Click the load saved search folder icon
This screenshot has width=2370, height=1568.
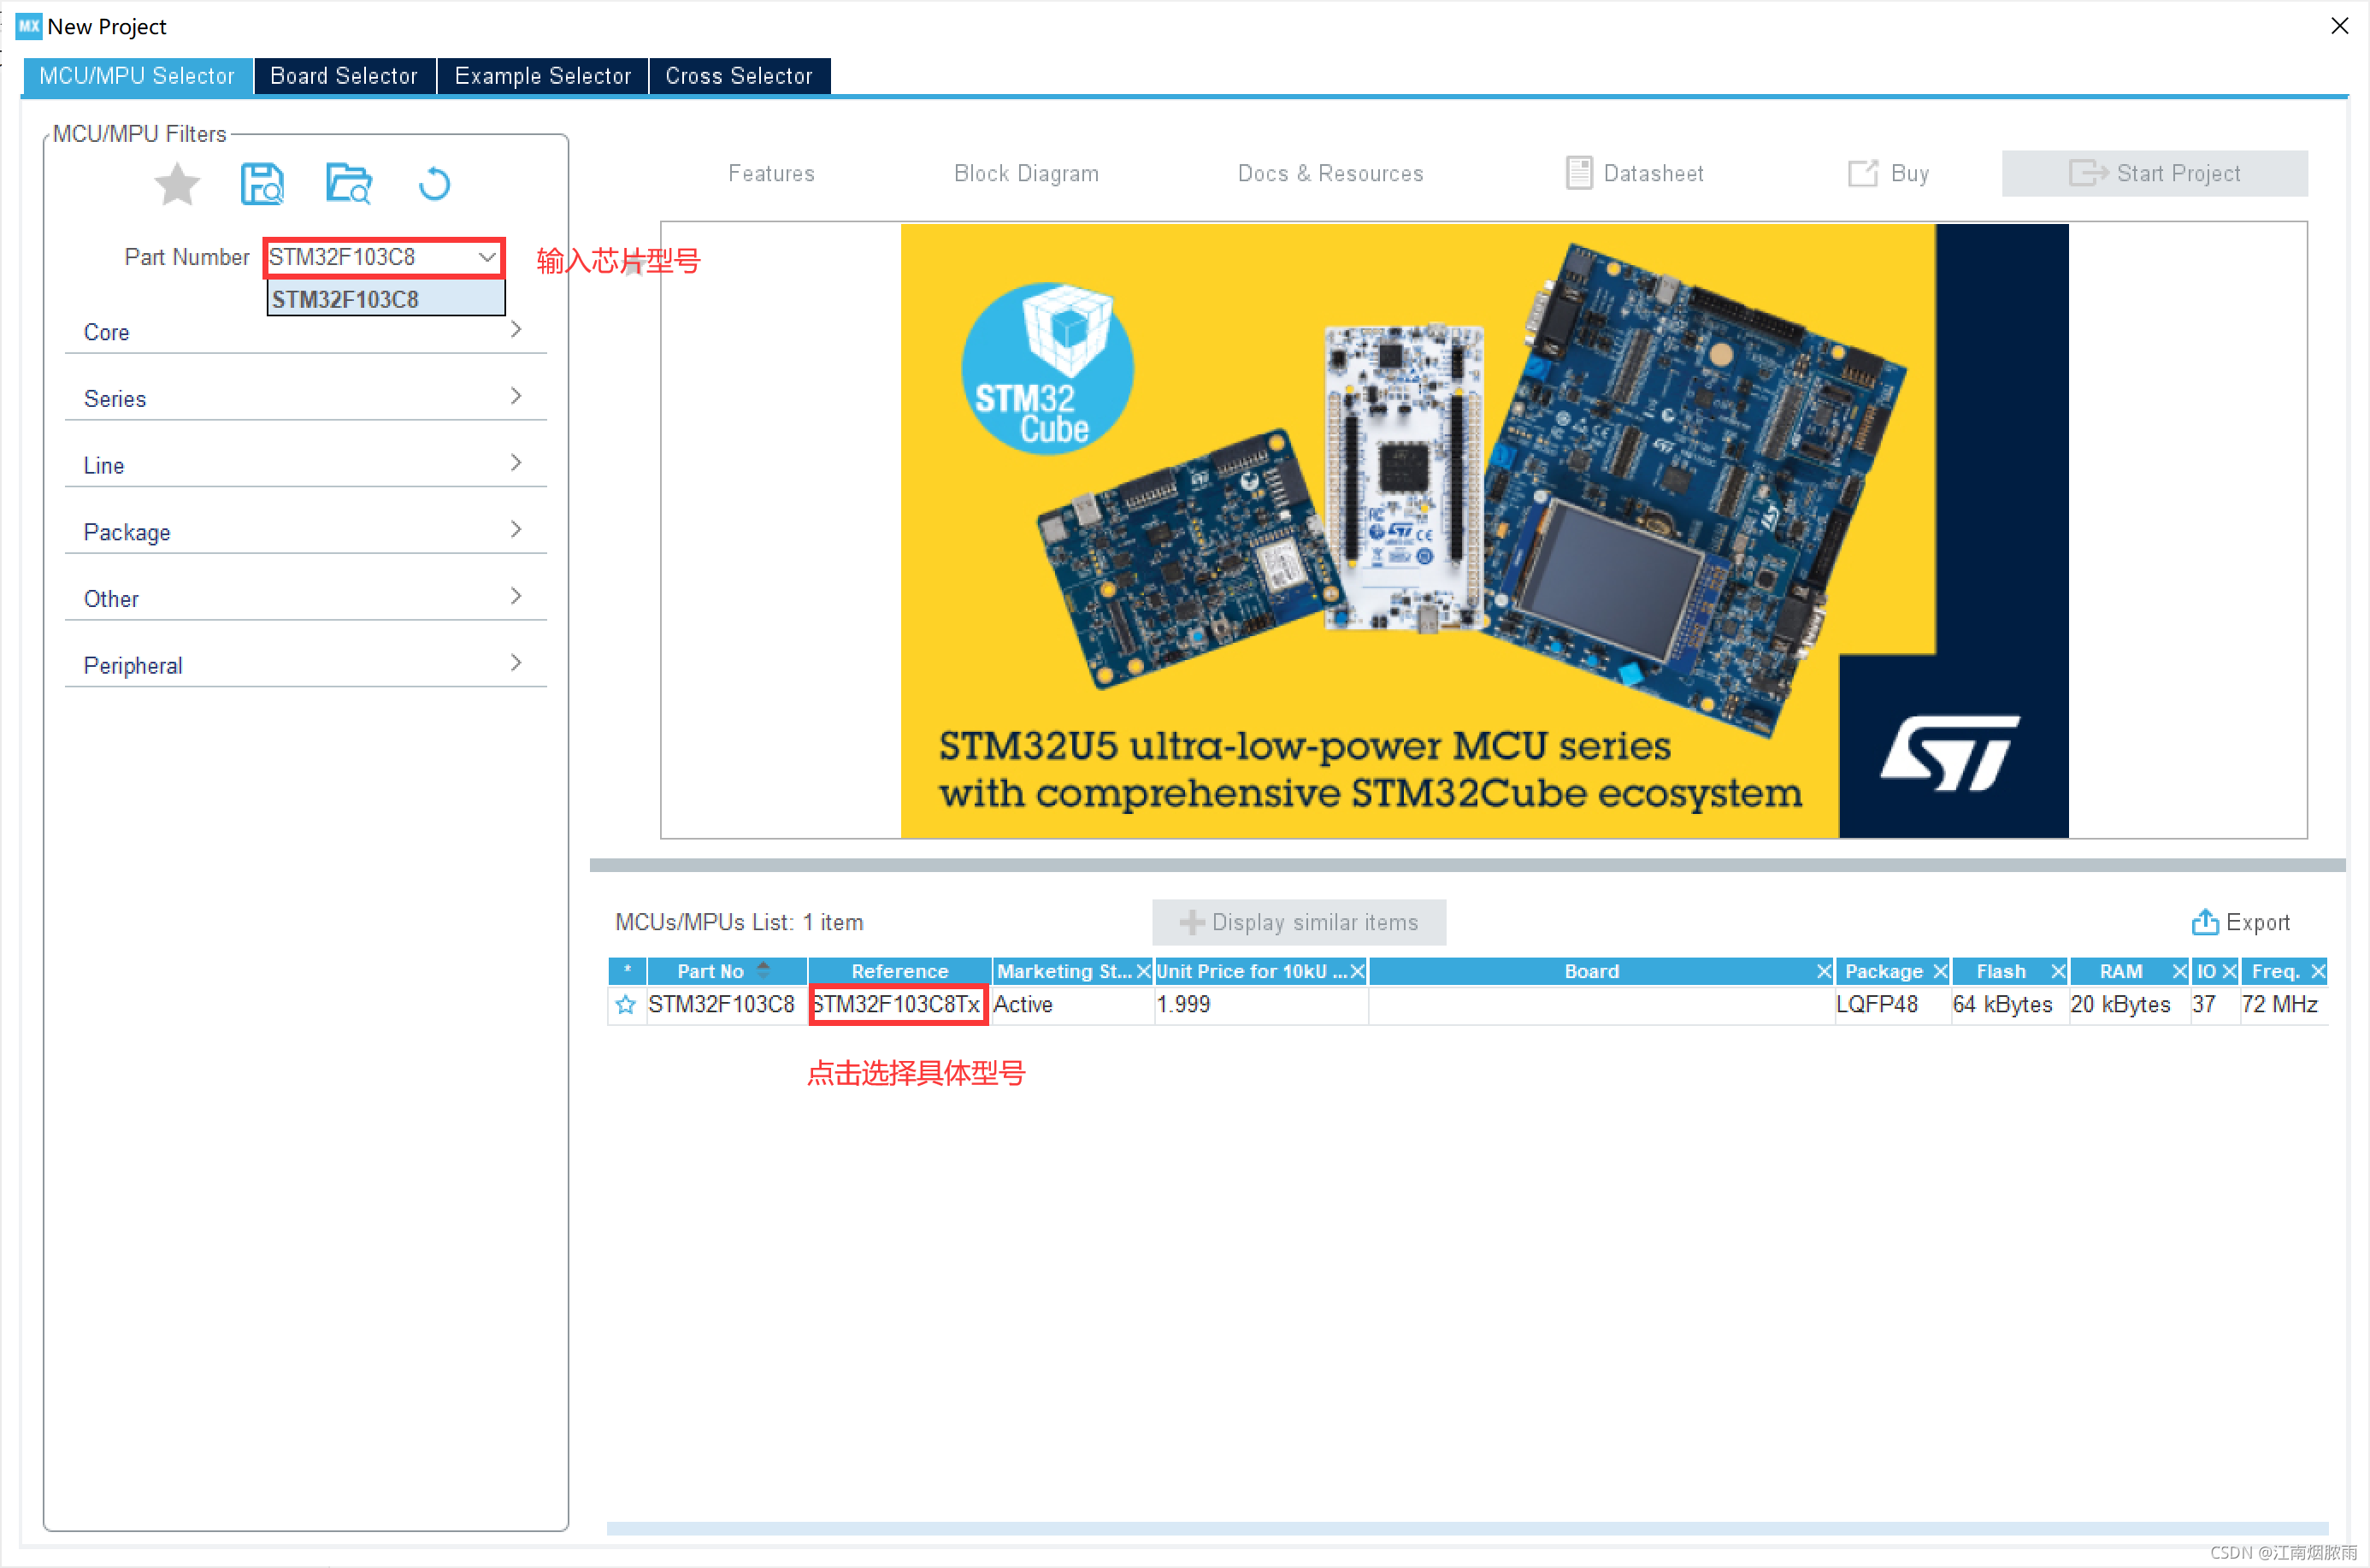click(x=348, y=184)
